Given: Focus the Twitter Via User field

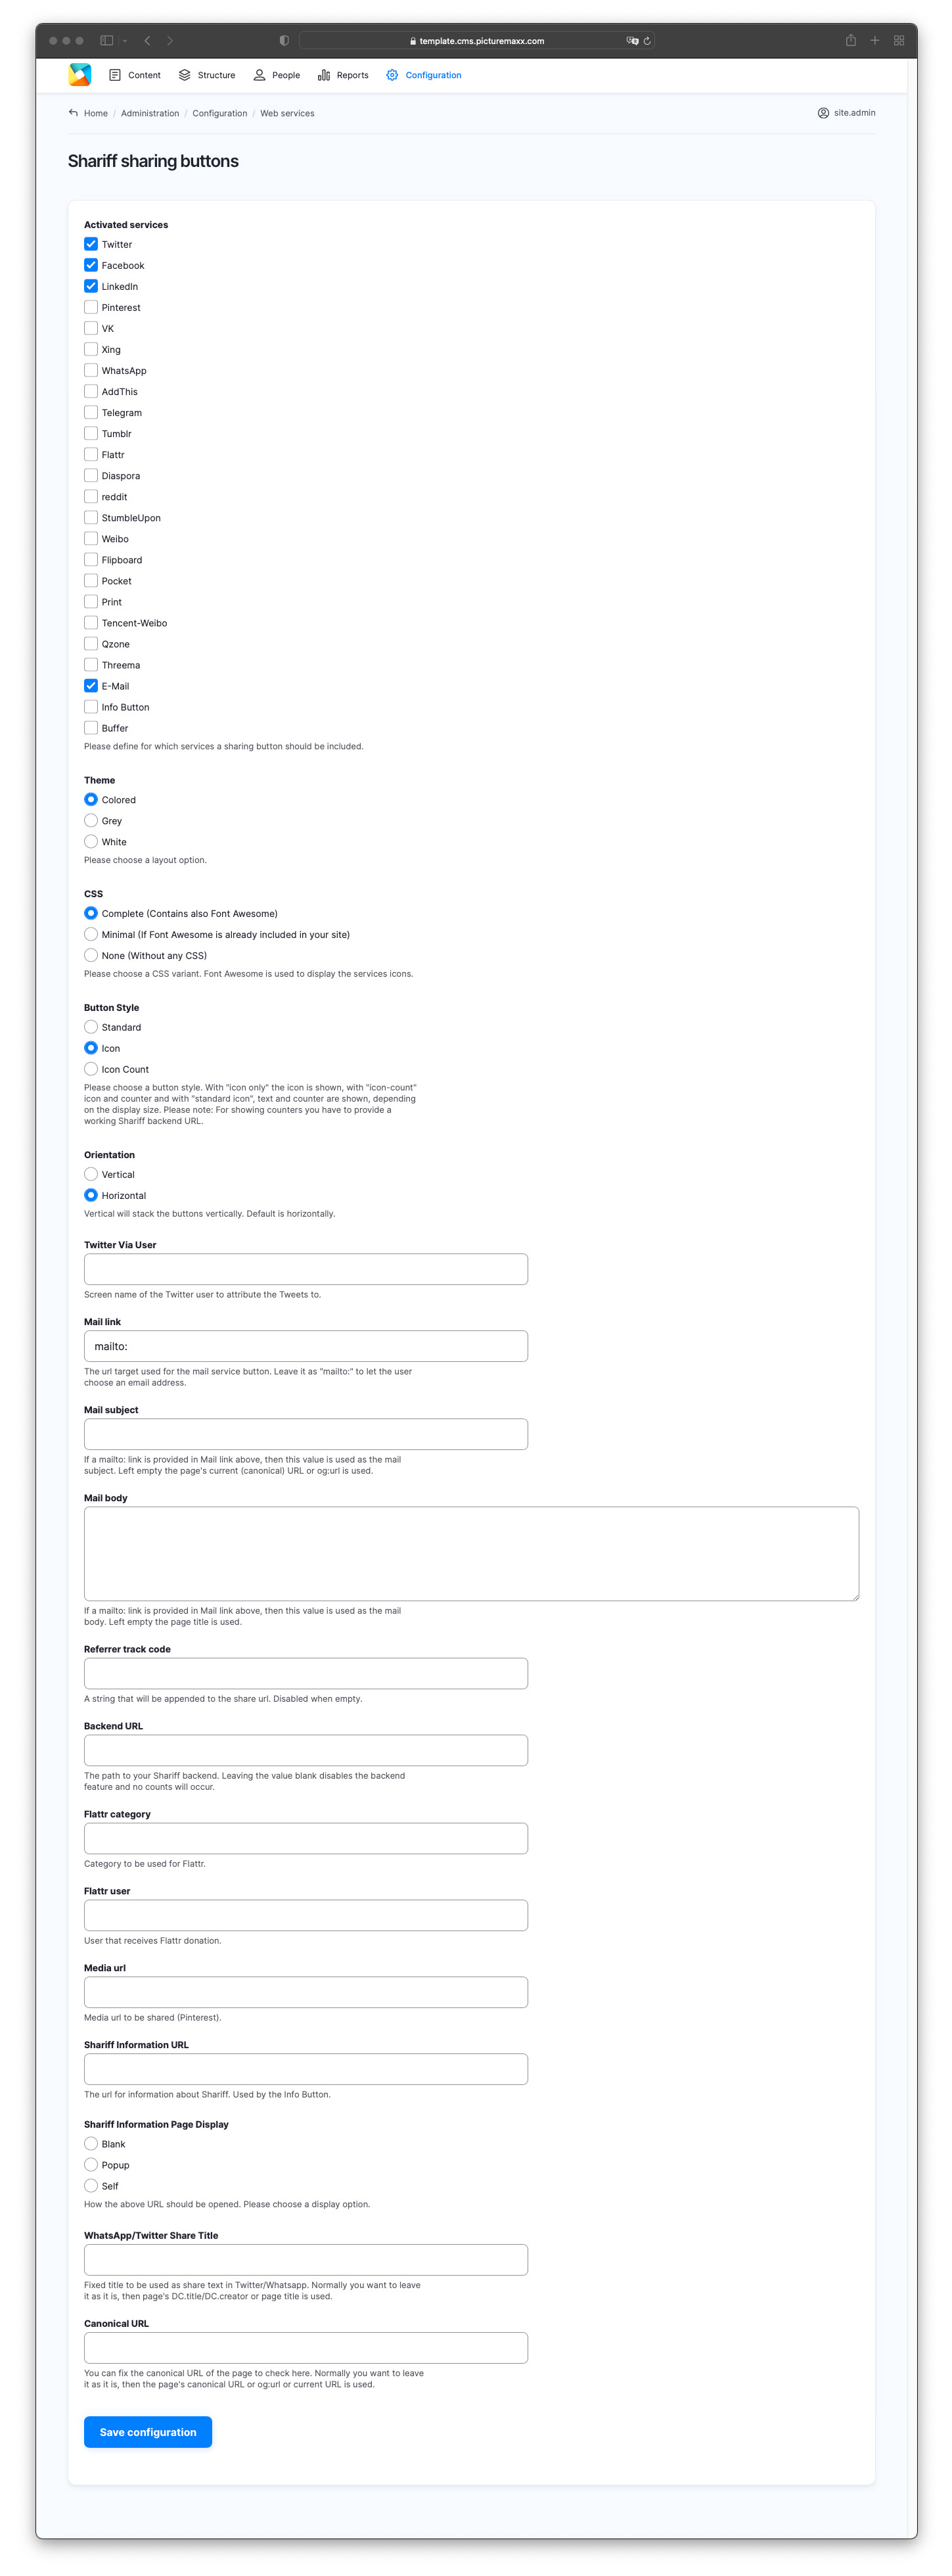Looking at the screenshot, I should pyautogui.click(x=306, y=1269).
